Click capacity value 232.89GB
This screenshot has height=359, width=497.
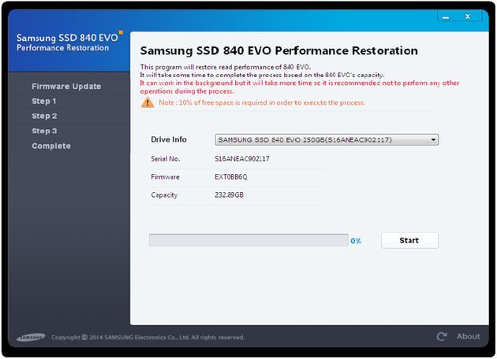point(229,194)
